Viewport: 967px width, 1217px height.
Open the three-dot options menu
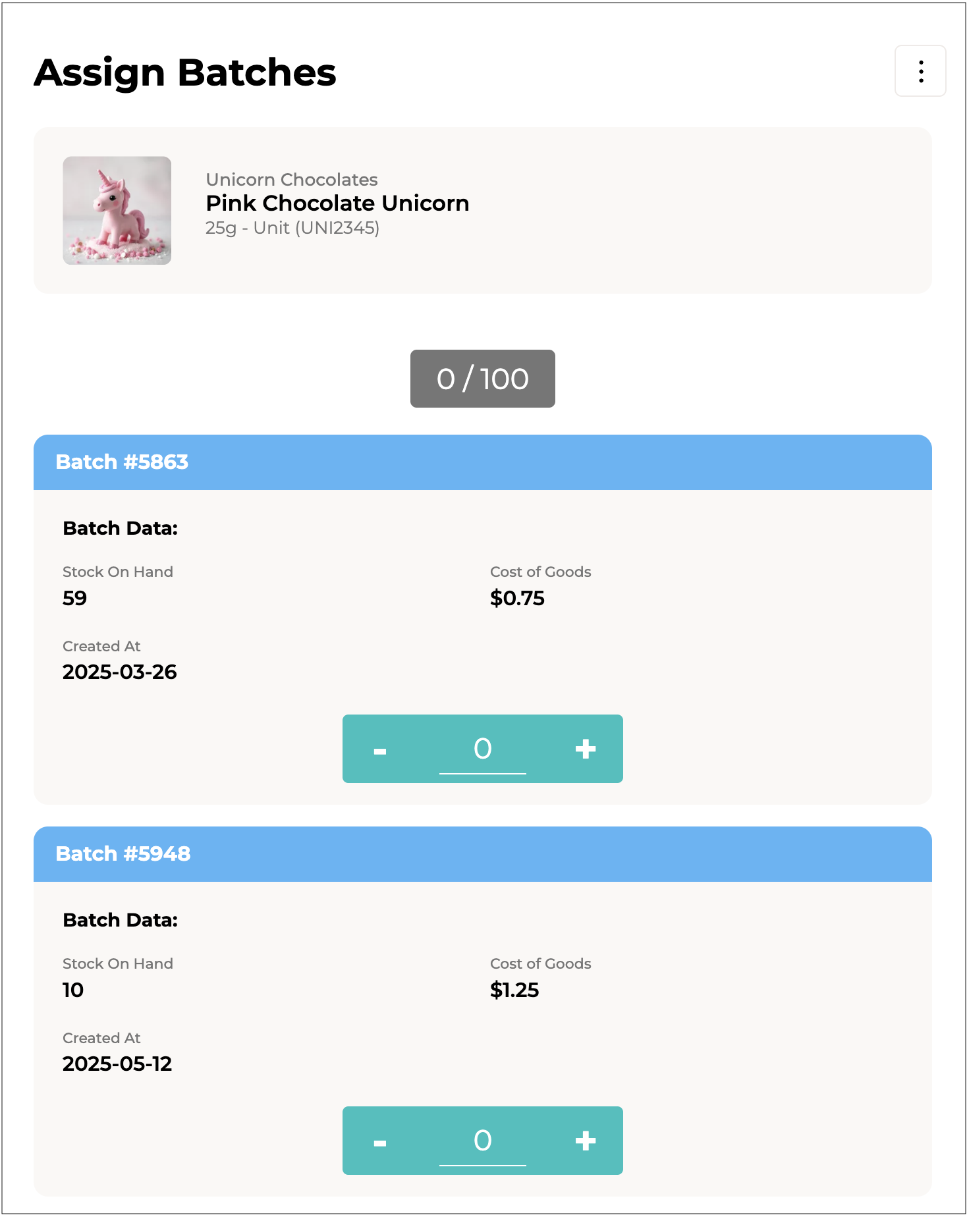(x=920, y=71)
